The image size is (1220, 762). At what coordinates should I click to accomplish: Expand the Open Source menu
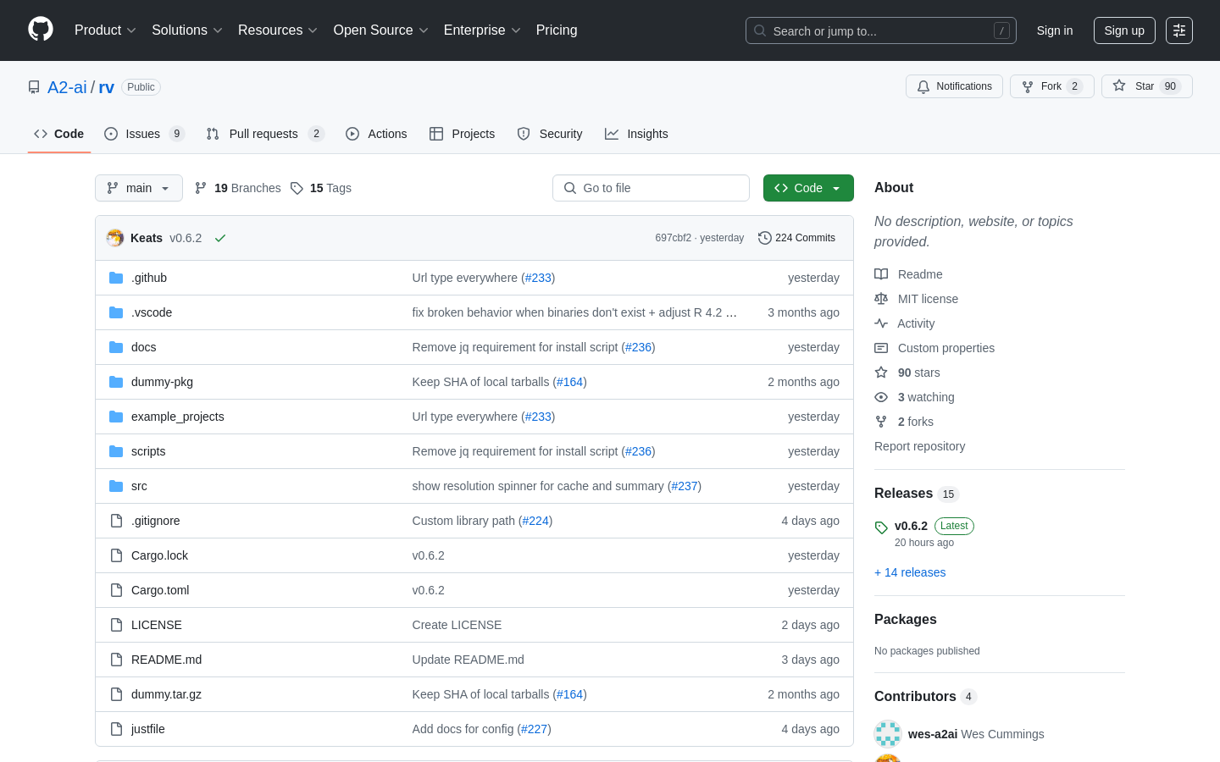coord(381,30)
